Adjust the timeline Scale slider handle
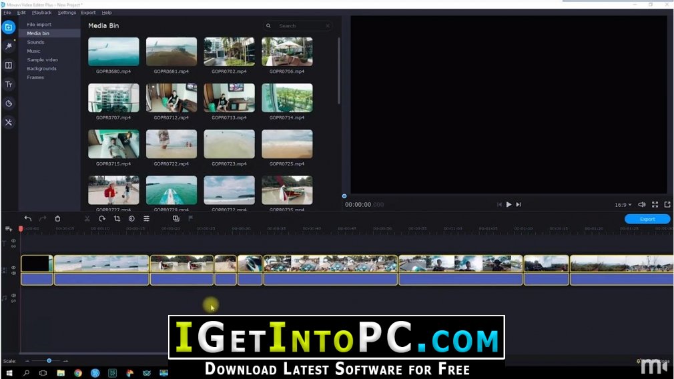Viewport: 674px width, 379px height. (x=49, y=361)
